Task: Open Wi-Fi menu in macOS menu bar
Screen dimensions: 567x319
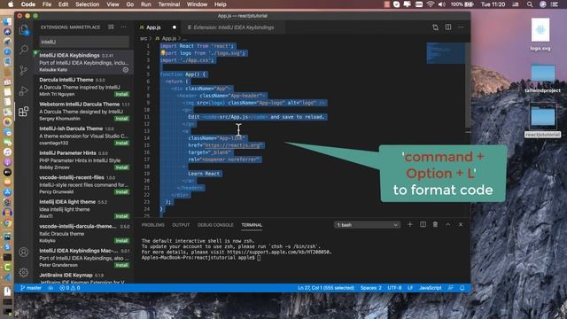Action: (x=430, y=4)
